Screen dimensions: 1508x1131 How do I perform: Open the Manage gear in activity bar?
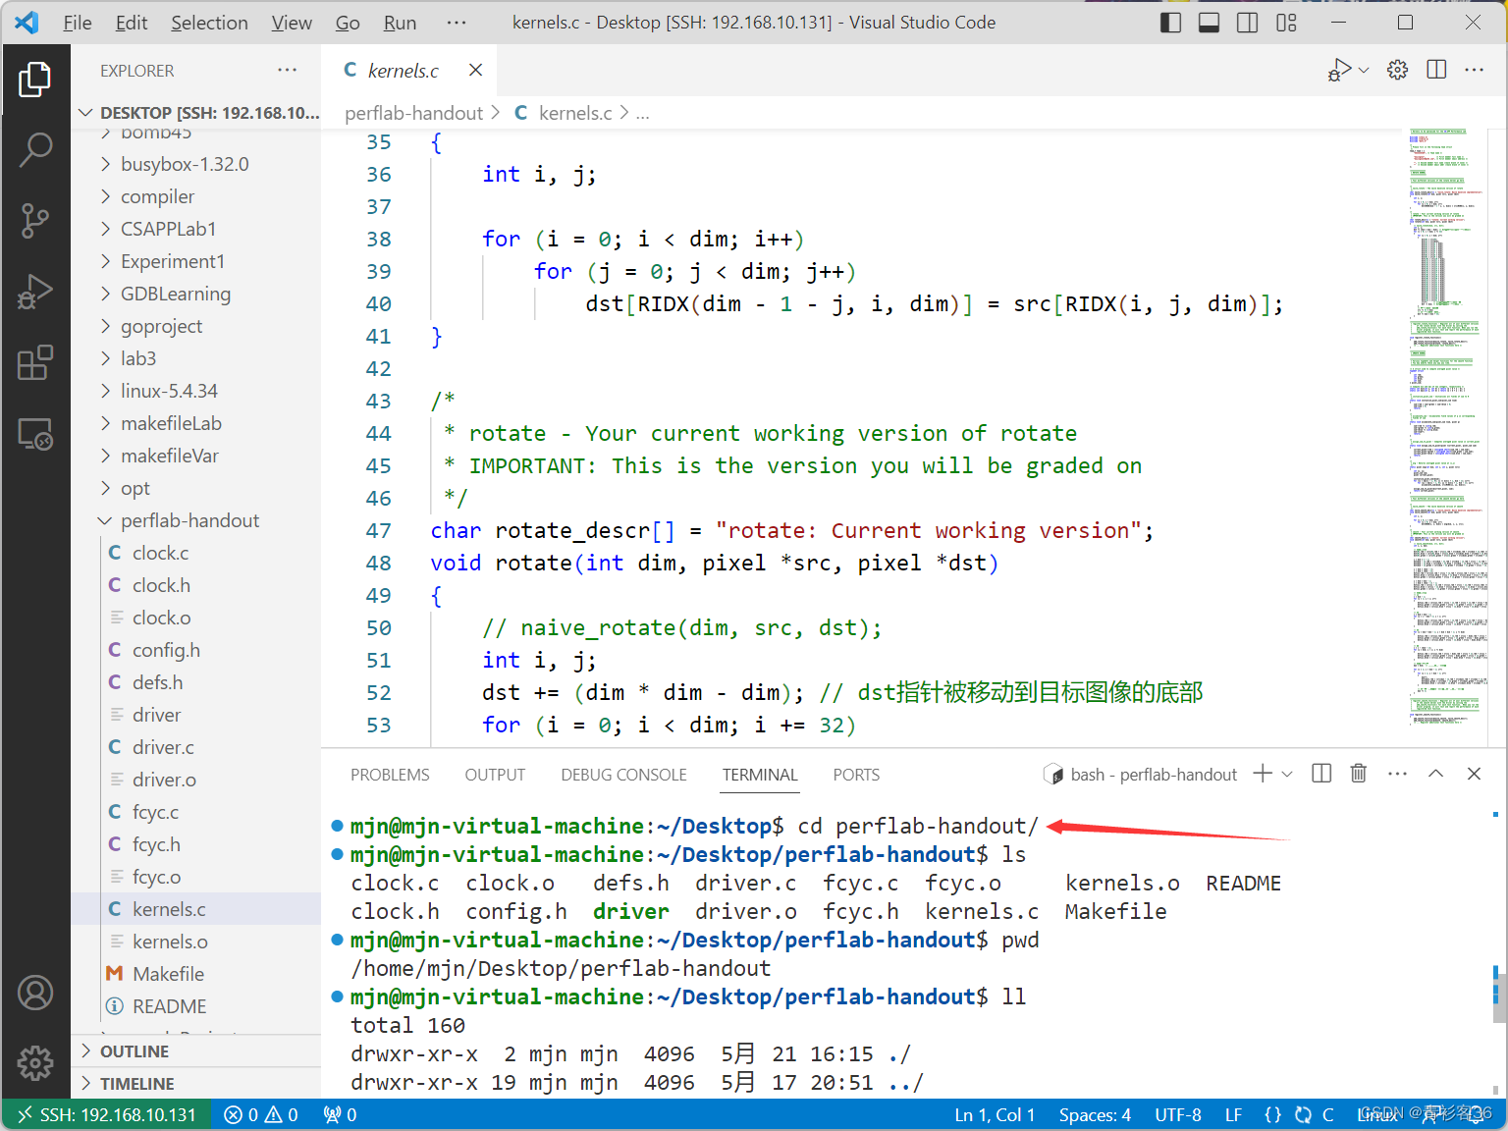tap(35, 1062)
